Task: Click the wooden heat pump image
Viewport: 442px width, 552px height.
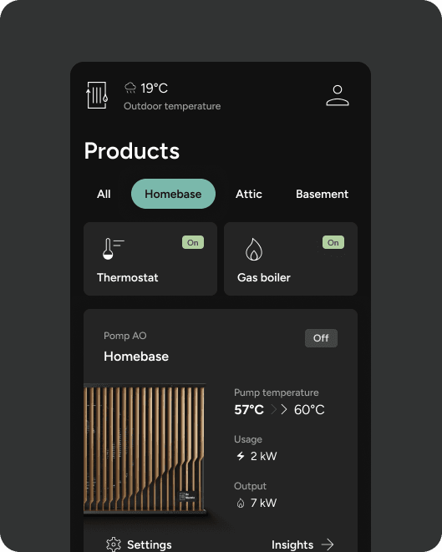Action: tap(145, 448)
